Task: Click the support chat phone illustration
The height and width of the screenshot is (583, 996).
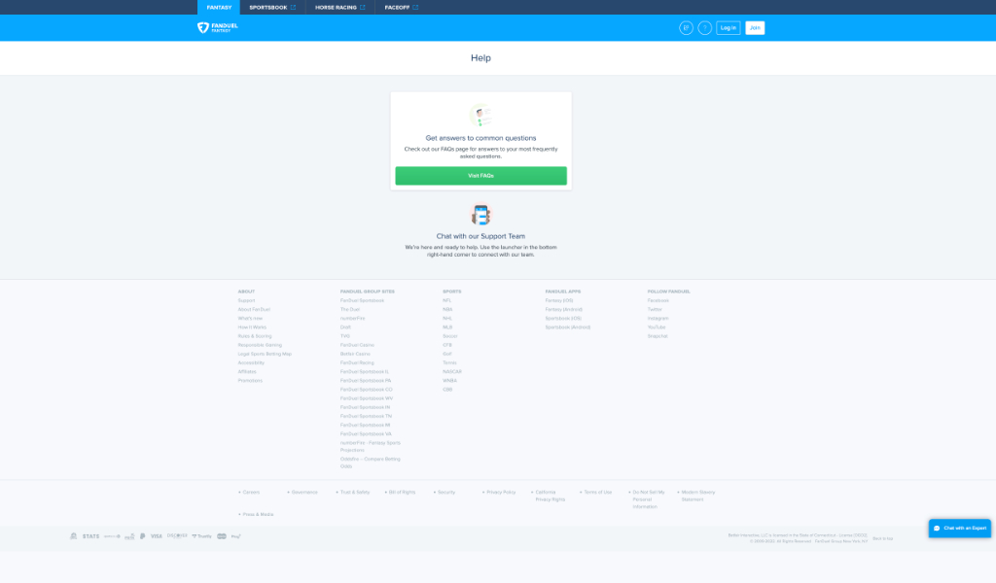Action: pos(480,215)
